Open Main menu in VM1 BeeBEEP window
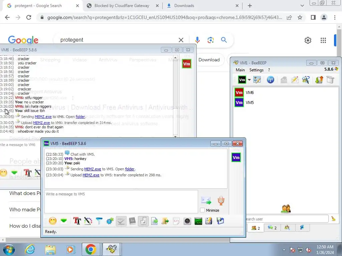Viewport: 342px width, 256px height. coord(240,70)
